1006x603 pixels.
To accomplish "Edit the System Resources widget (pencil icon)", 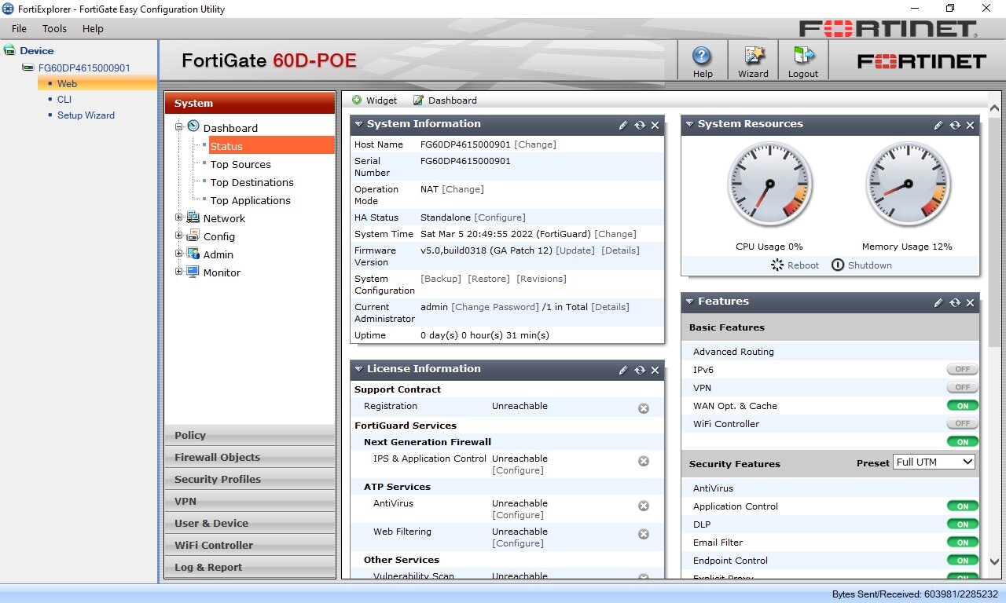I will point(938,125).
